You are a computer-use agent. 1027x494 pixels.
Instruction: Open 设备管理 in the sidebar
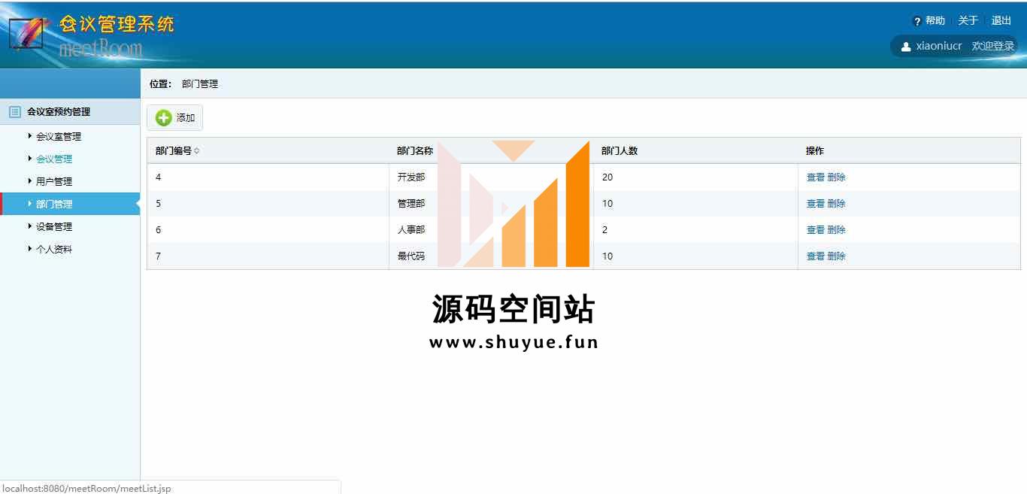pyautogui.click(x=54, y=227)
